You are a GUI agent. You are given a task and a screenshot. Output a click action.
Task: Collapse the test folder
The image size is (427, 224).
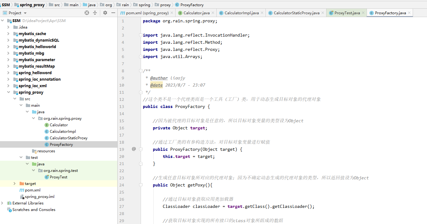point(21,157)
